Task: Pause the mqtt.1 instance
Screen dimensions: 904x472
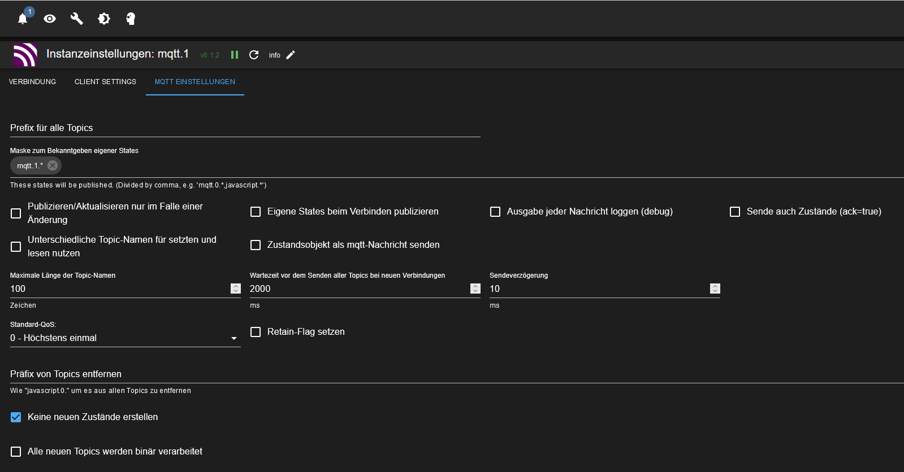Action: tap(235, 55)
